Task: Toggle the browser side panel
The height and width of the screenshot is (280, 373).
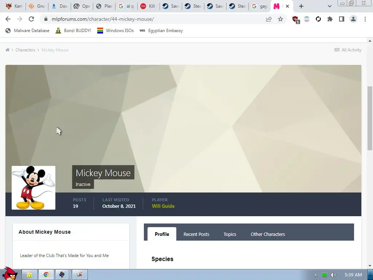Action: pos(342,19)
